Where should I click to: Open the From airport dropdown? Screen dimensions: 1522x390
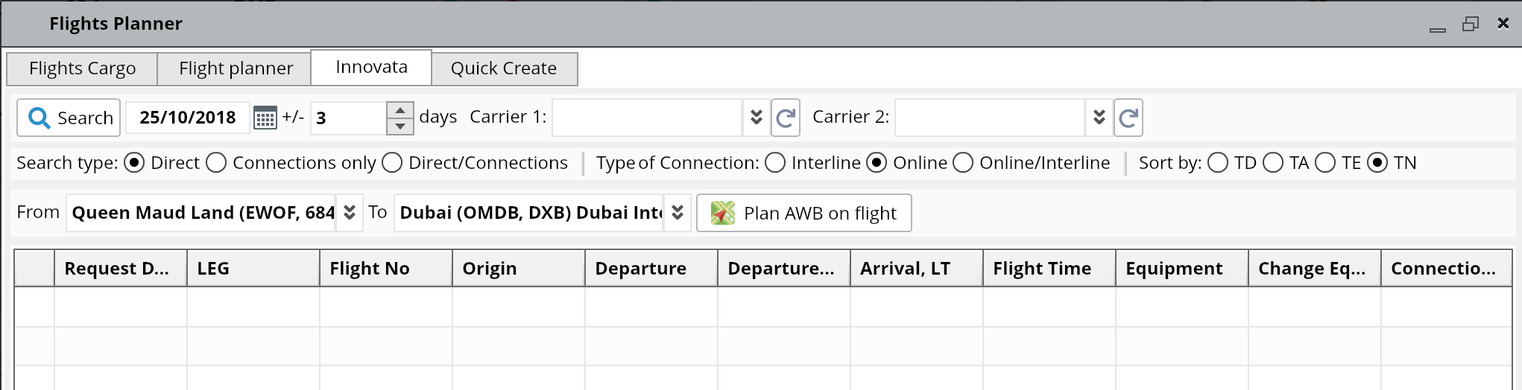pyautogui.click(x=350, y=213)
